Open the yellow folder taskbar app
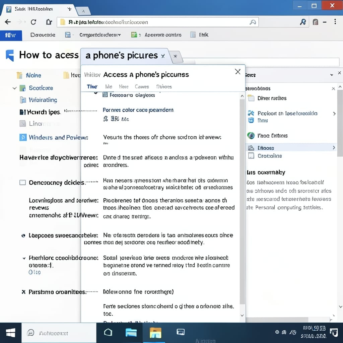The height and width of the screenshot is (343, 343). [x=155, y=333]
